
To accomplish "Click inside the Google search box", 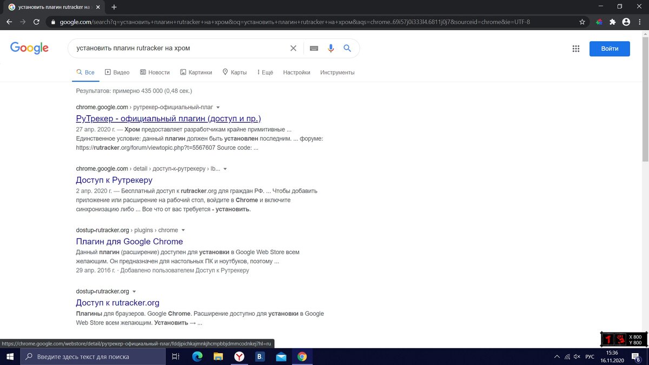I will pos(178,48).
